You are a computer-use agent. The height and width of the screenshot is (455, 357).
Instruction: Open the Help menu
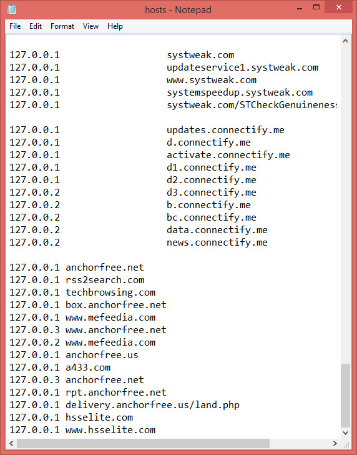point(115,26)
